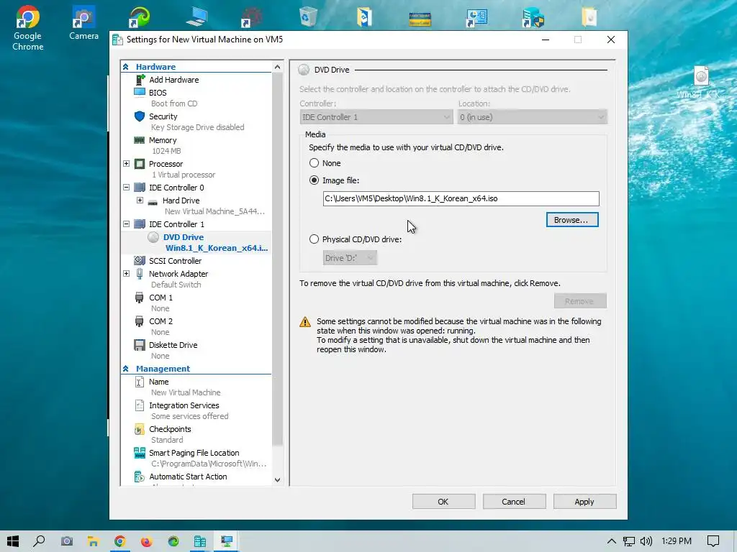Collapse the IDE Controller 1 node
Image resolution: width=737 pixels, height=552 pixels.
click(127, 224)
